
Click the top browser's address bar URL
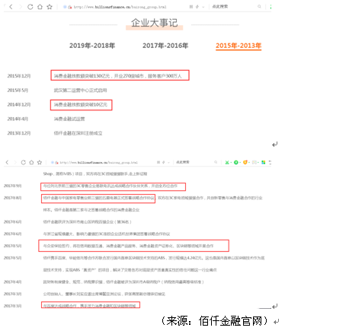[120, 7]
